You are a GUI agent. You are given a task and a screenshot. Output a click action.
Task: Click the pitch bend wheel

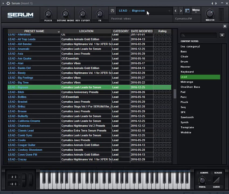pyautogui.click(x=24, y=180)
